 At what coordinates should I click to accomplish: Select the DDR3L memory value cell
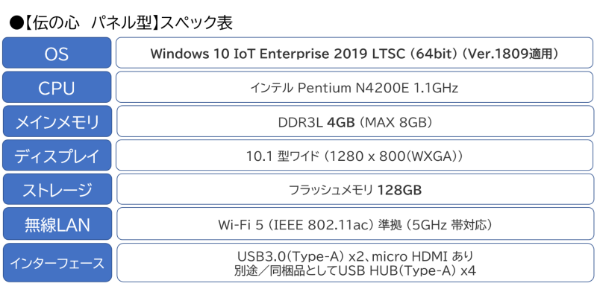(x=354, y=122)
